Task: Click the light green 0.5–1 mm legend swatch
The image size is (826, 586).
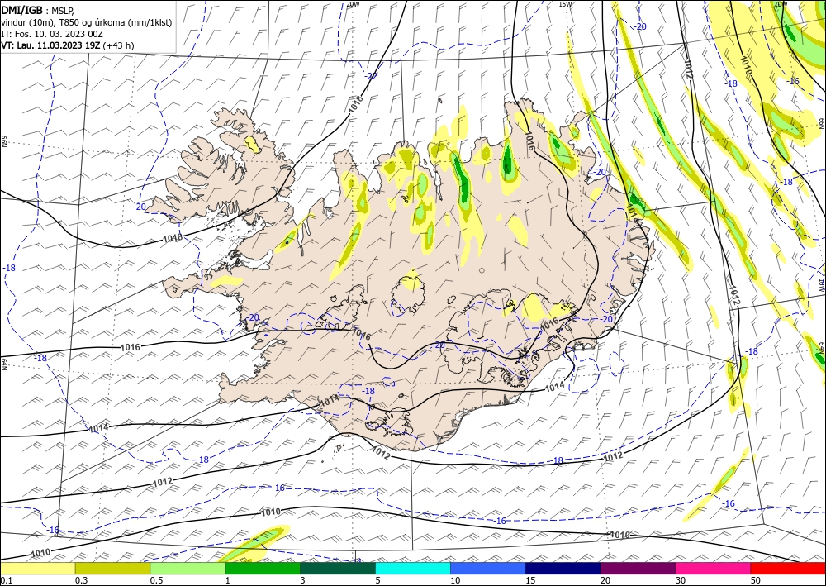Action: click(x=188, y=568)
